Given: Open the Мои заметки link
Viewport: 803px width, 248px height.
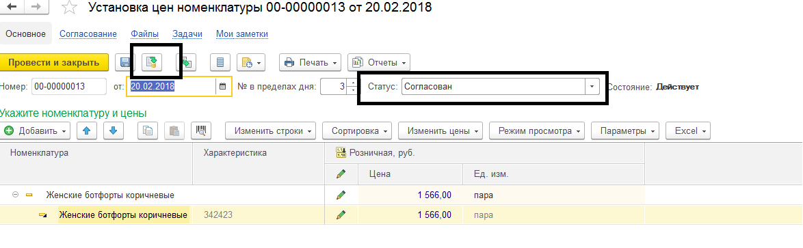Looking at the screenshot, I should (x=242, y=34).
